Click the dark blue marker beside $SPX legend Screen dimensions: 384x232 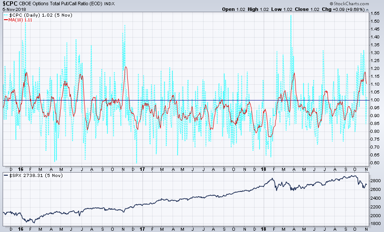point(6,176)
